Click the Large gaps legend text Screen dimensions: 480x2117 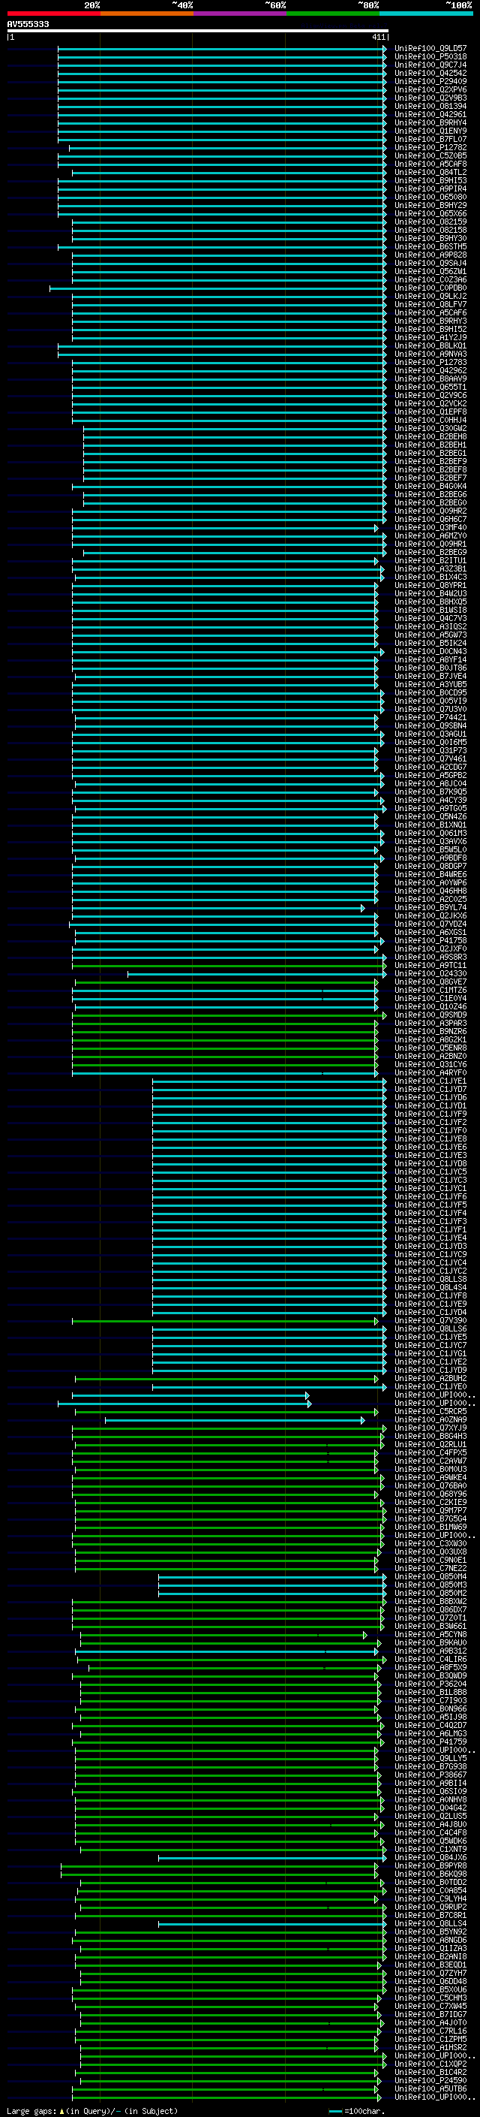pyautogui.click(x=92, y=2112)
